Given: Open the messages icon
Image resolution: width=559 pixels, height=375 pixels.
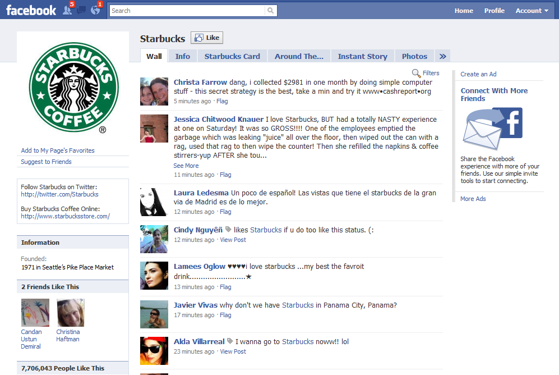Looking at the screenshot, I should click(81, 10).
